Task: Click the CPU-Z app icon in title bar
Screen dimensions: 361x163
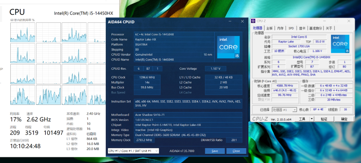Action: pyautogui.click(x=253, y=21)
